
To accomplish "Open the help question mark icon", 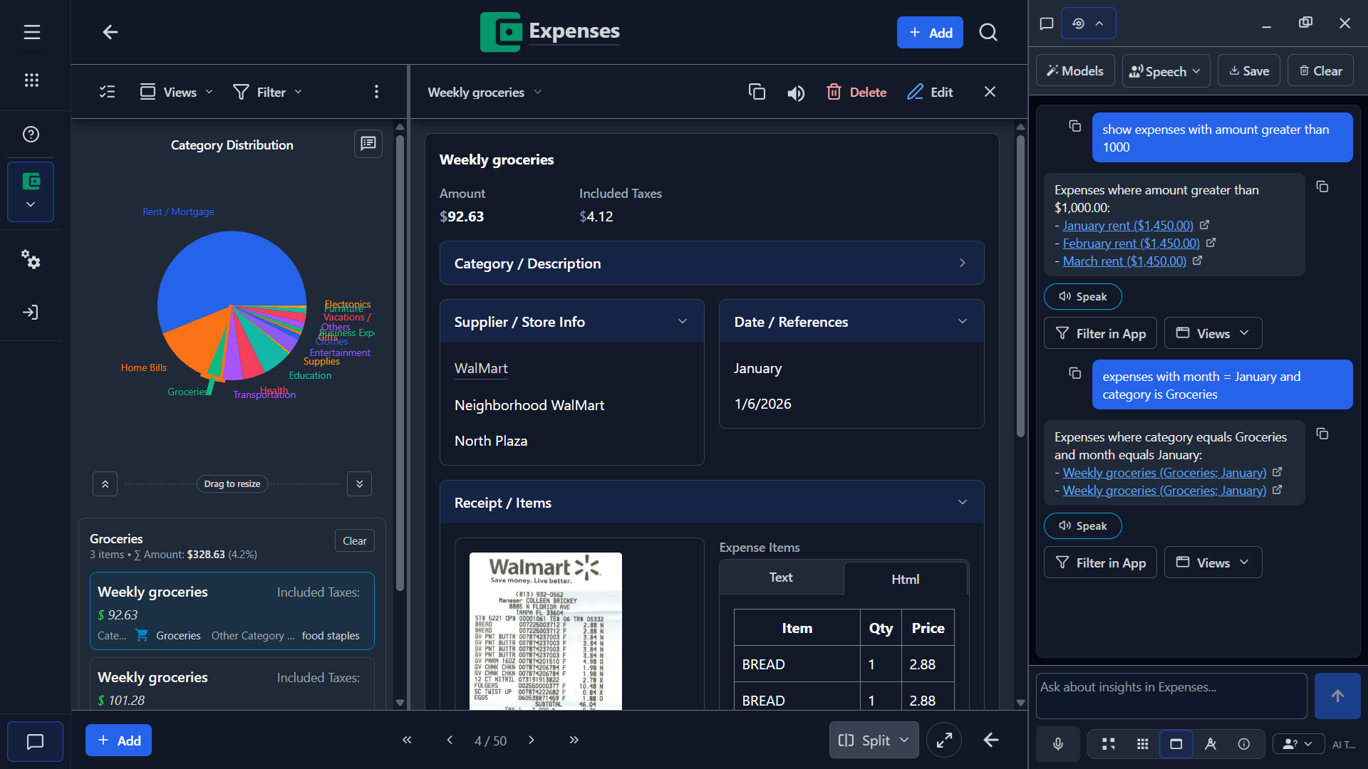I will tap(31, 134).
